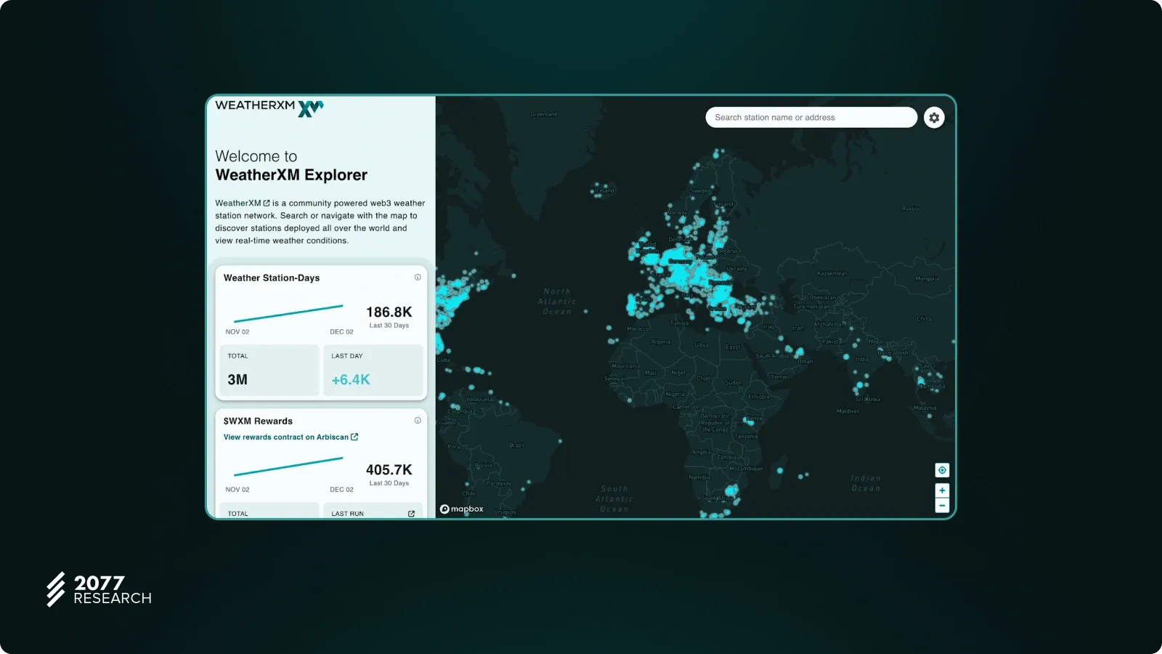Zoom in the map with plus button
The image size is (1162, 654).
pos(942,490)
